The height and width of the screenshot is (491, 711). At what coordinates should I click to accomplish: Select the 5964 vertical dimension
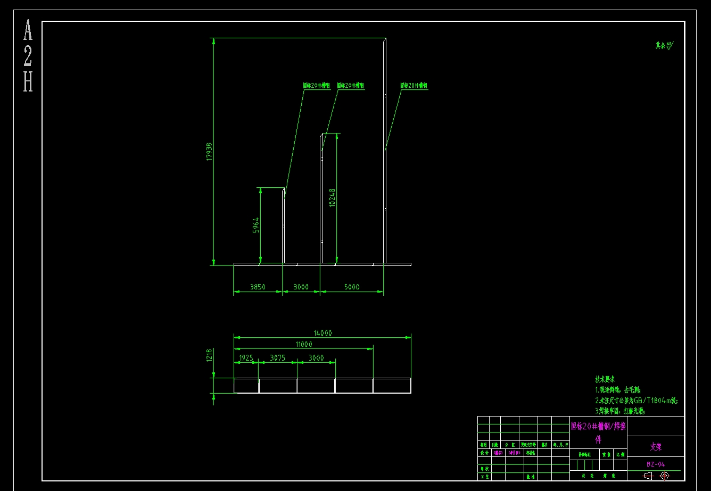[x=256, y=225]
